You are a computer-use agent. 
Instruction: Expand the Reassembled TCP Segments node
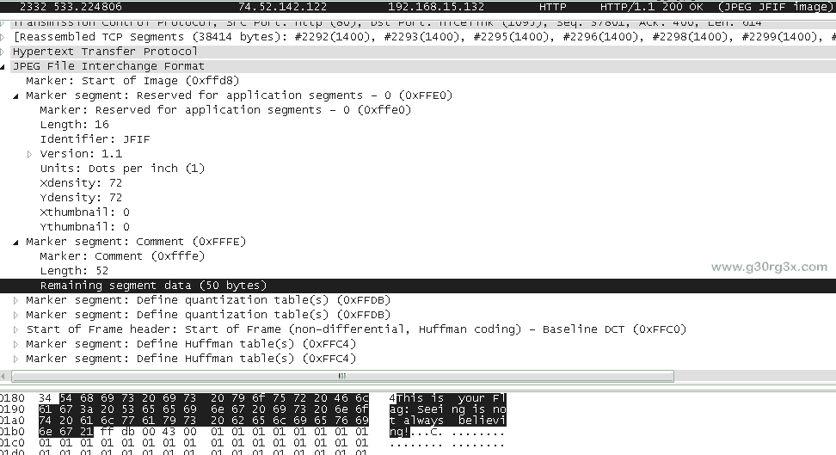click(6, 37)
